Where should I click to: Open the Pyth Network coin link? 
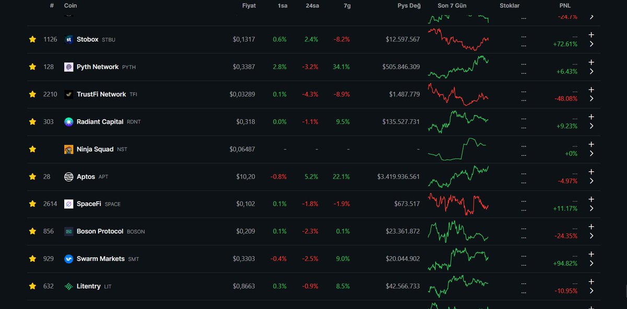106,67
